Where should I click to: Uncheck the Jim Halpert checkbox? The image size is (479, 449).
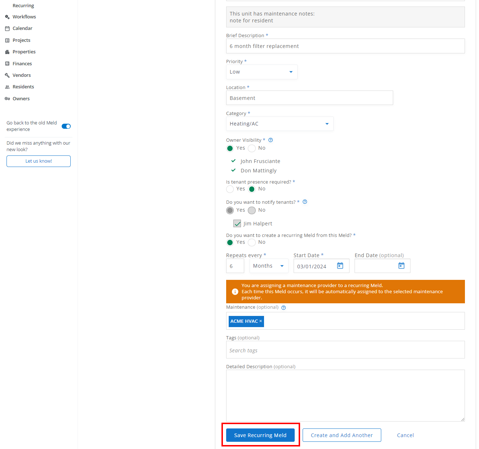237,224
